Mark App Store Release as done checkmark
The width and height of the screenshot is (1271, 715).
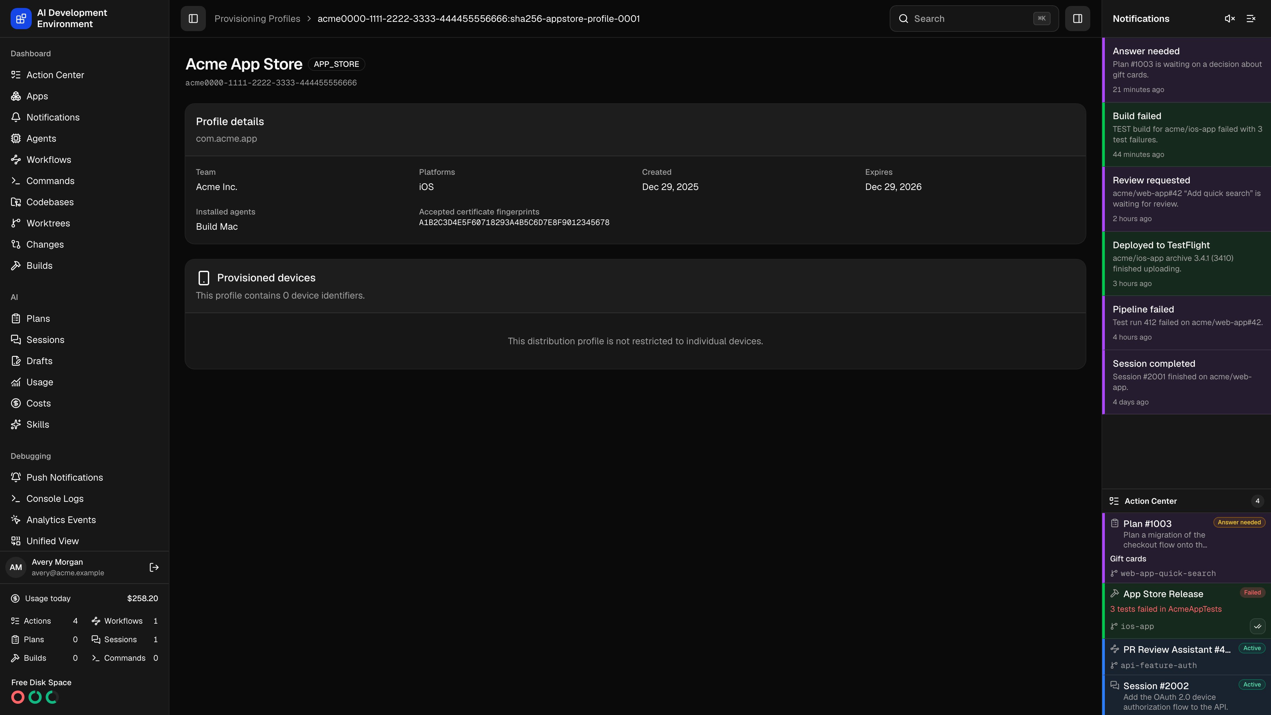click(x=1257, y=626)
